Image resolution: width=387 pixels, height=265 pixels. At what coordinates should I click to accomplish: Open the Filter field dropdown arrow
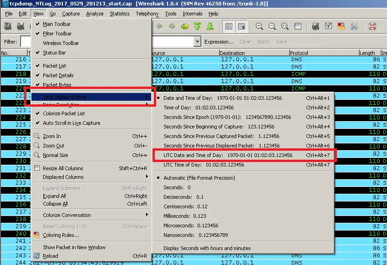(x=197, y=42)
